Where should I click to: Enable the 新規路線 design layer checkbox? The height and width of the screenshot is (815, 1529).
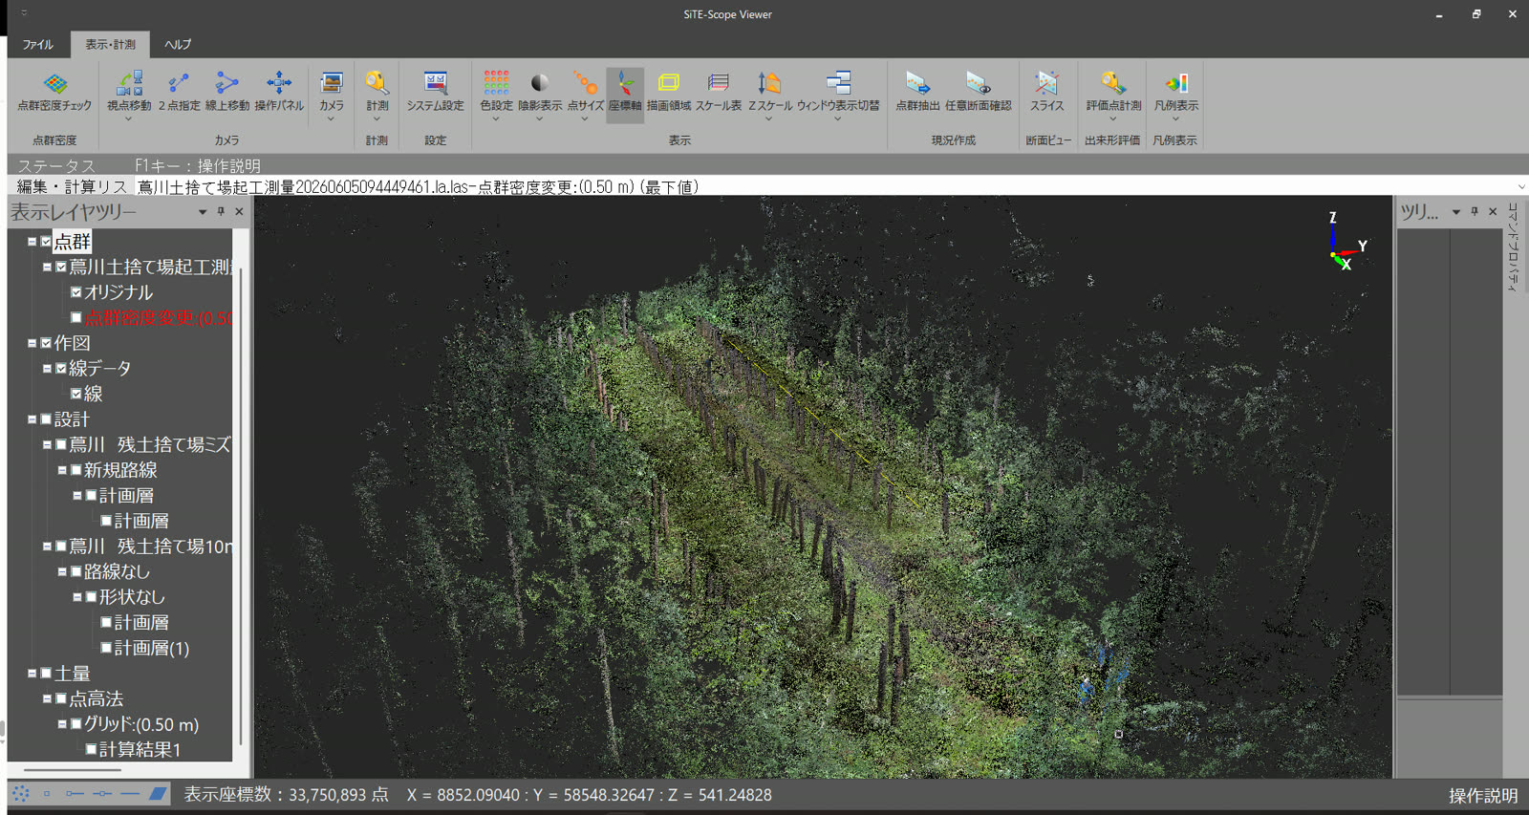click(x=75, y=470)
